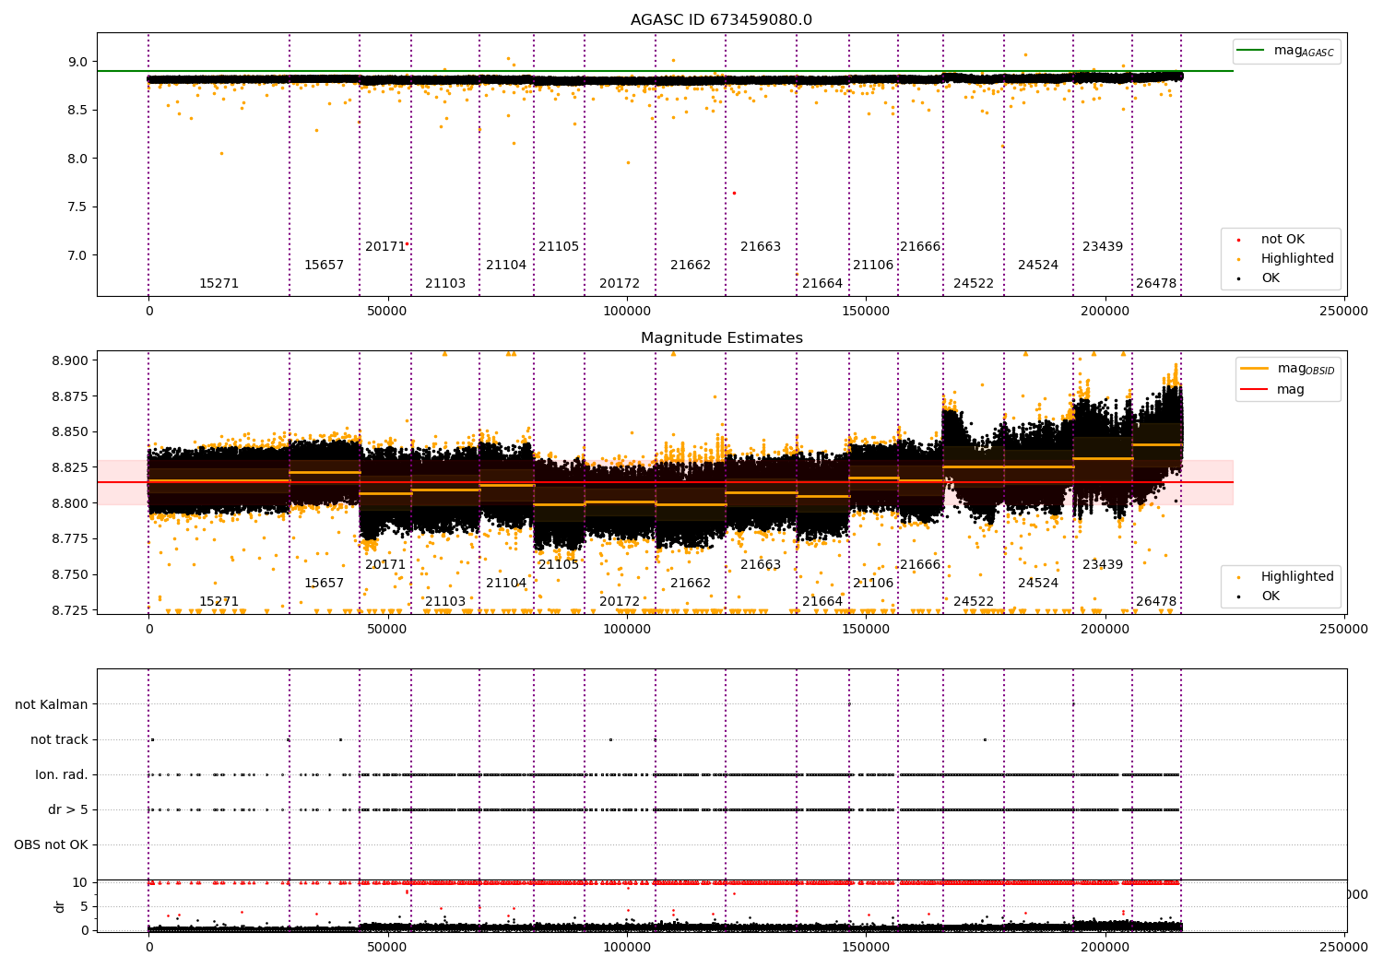Image resolution: width=1383 pixels, height=968 pixels.
Task: Click the 8.725 y-axis tick label
Action: pyautogui.click(x=69, y=610)
